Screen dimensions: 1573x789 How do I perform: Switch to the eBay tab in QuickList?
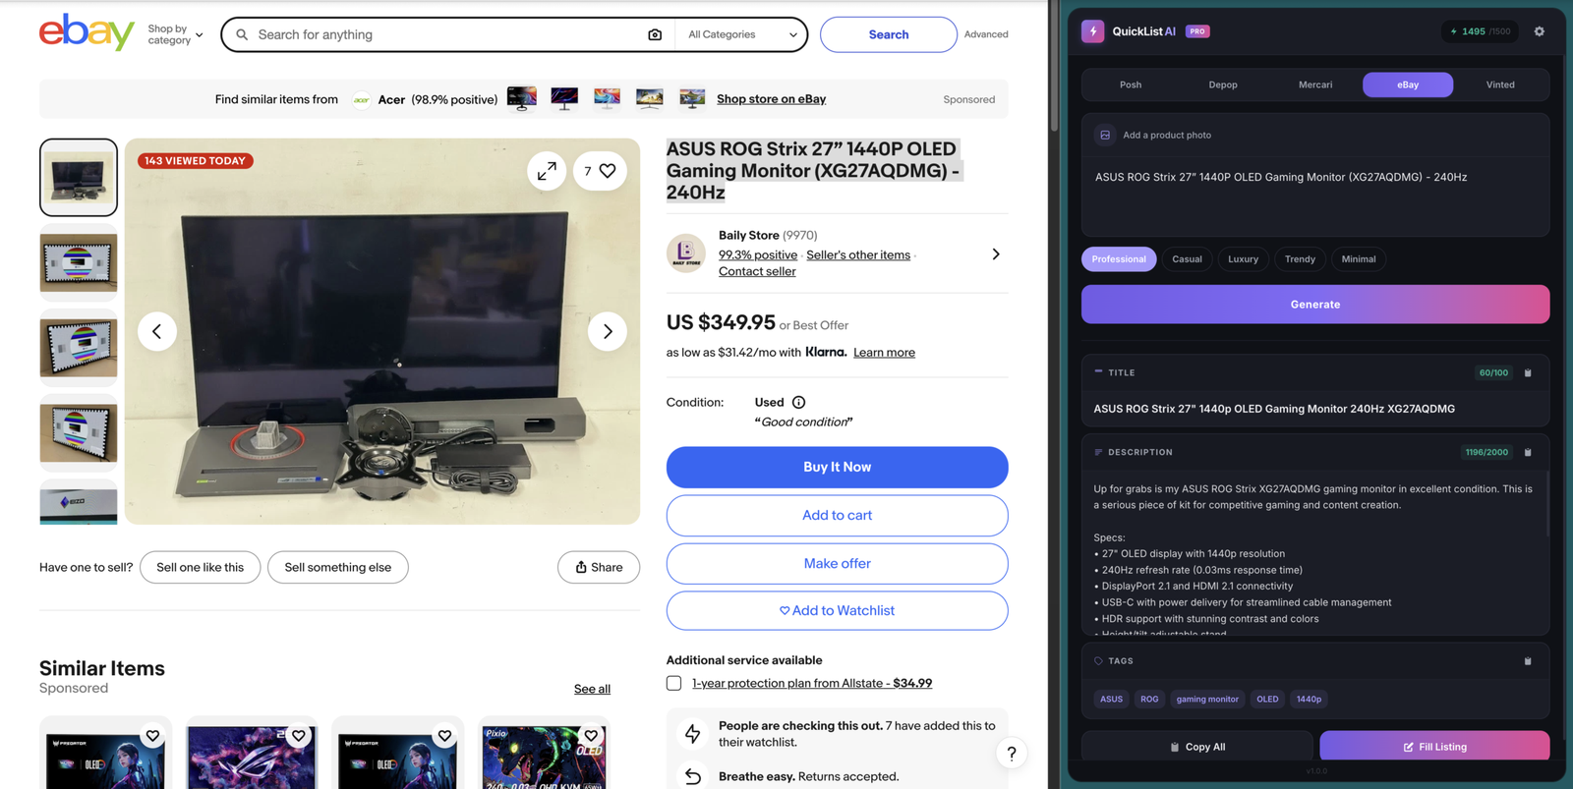1408,85
